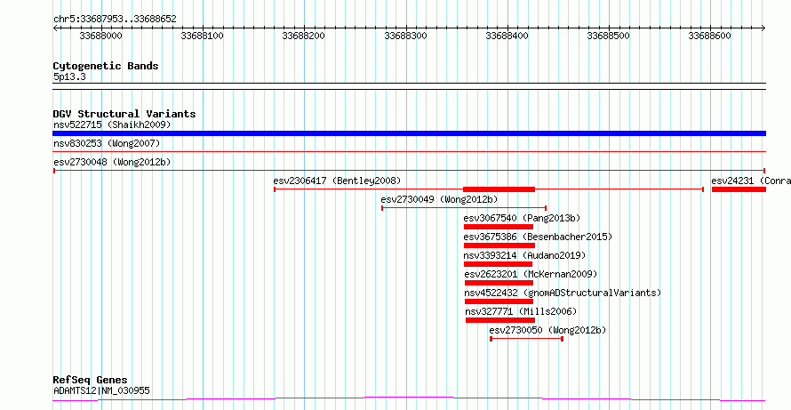
Task: Click the thick red esv2306417 bar segment
Action: [x=499, y=189]
